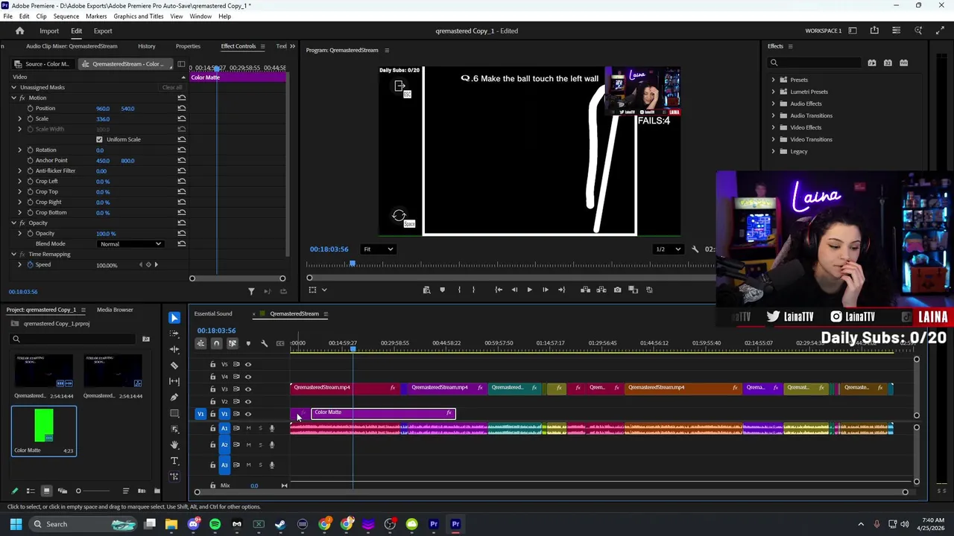The image size is (954, 536).
Task: Expand the Crop Left property
Action: 20,181
